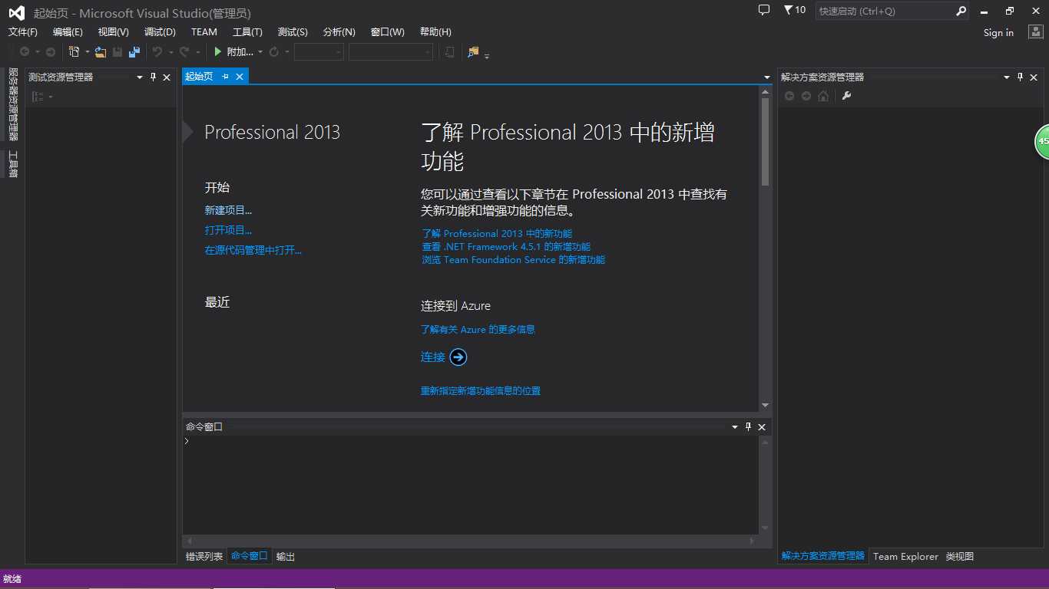Click the Solution Explorer Back icon
This screenshot has width=1049, height=589.
click(789, 96)
